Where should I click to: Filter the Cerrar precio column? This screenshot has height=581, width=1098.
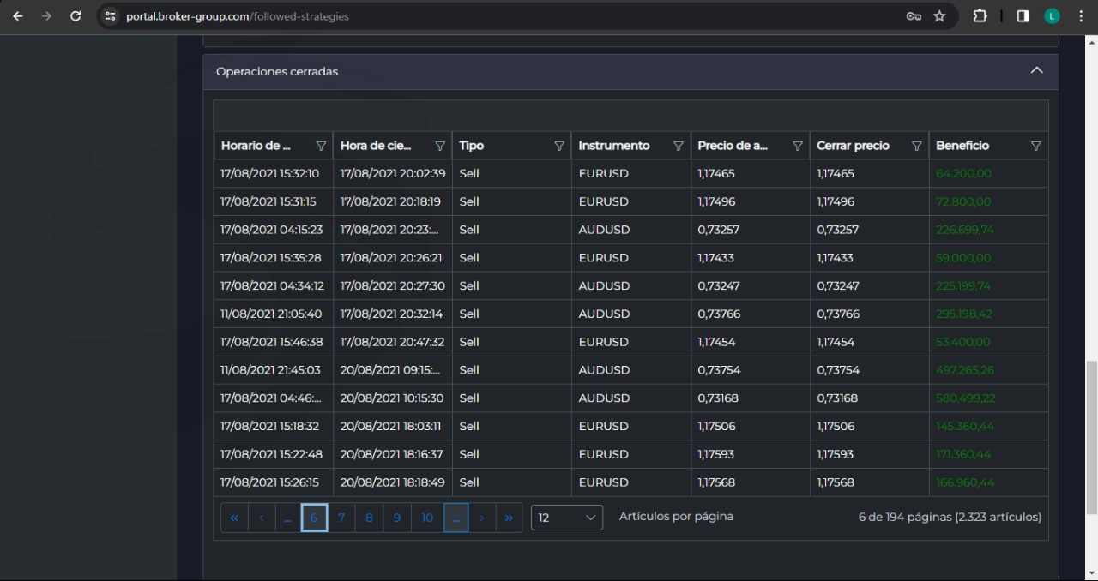point(916,146)
